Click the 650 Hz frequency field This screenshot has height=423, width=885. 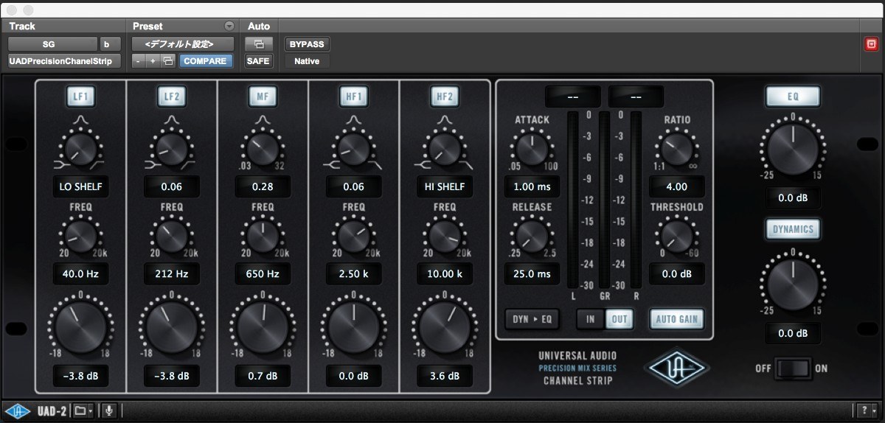(x=263, y=274)
